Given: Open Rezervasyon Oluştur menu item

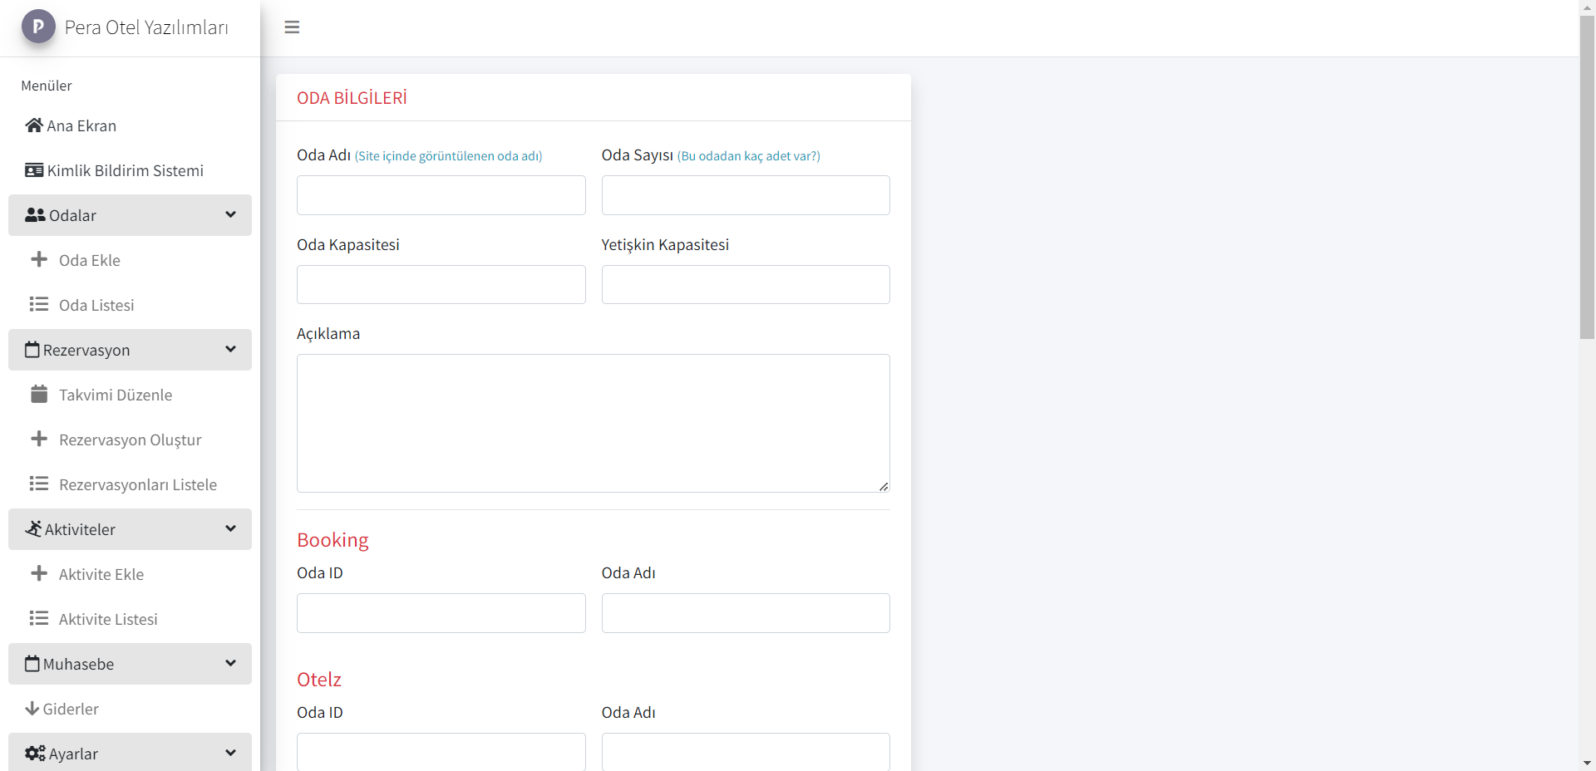Looking at the screenshot, I should tap(130, 440).
